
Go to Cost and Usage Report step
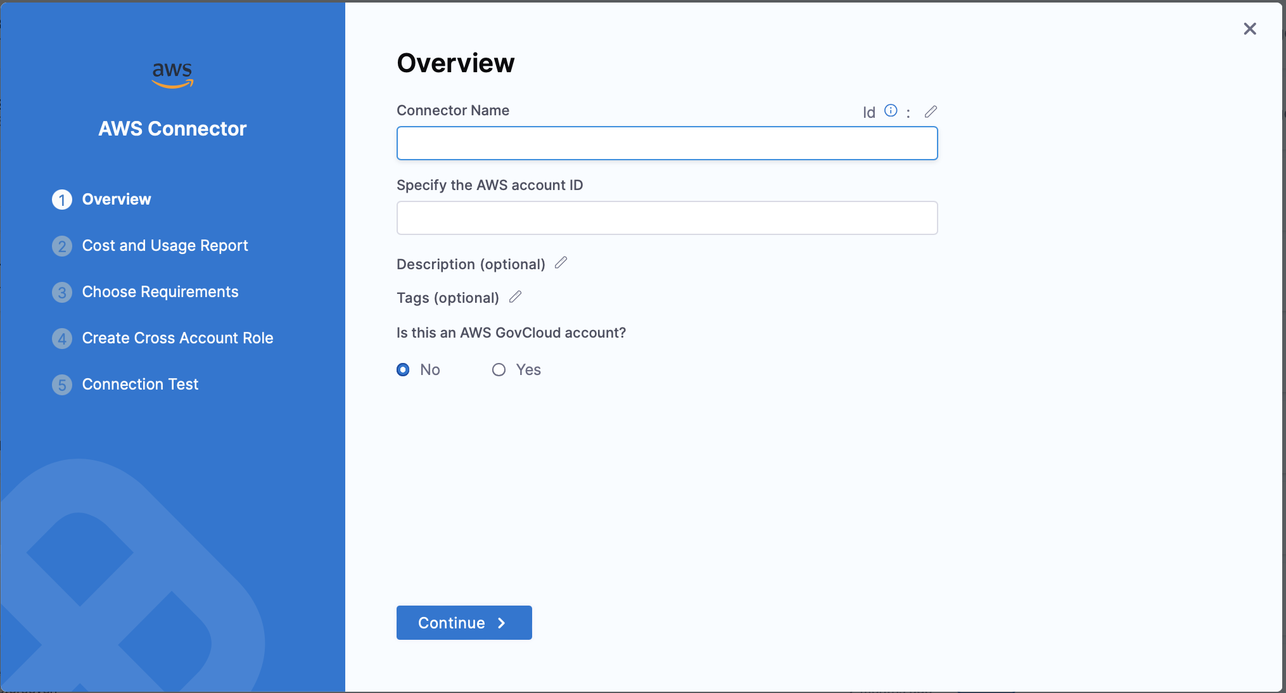[x=165, y=246]
